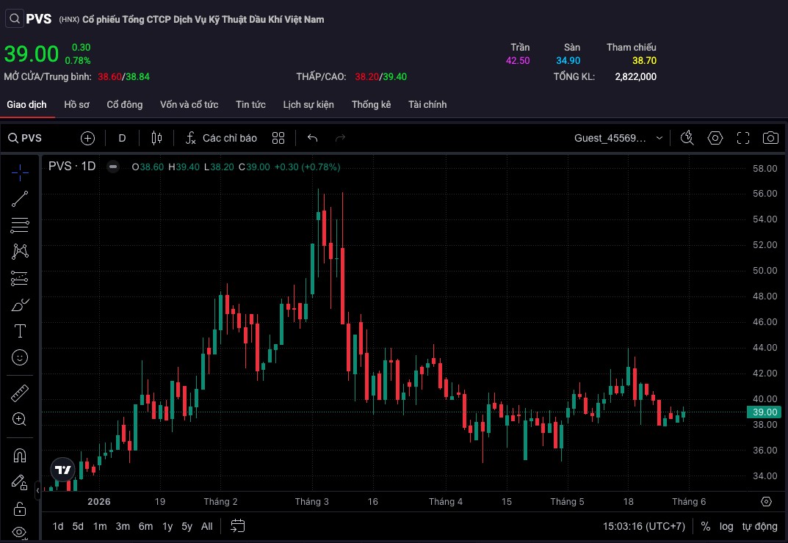Switch to the Giao dịch tab
The width and height of the screenshot is (788, 543).
pos(26,104)
